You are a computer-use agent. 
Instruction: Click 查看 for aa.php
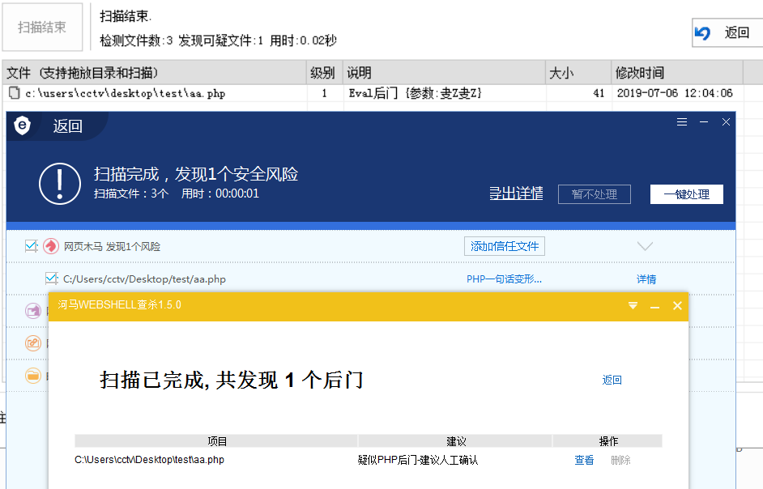(584, 460)
